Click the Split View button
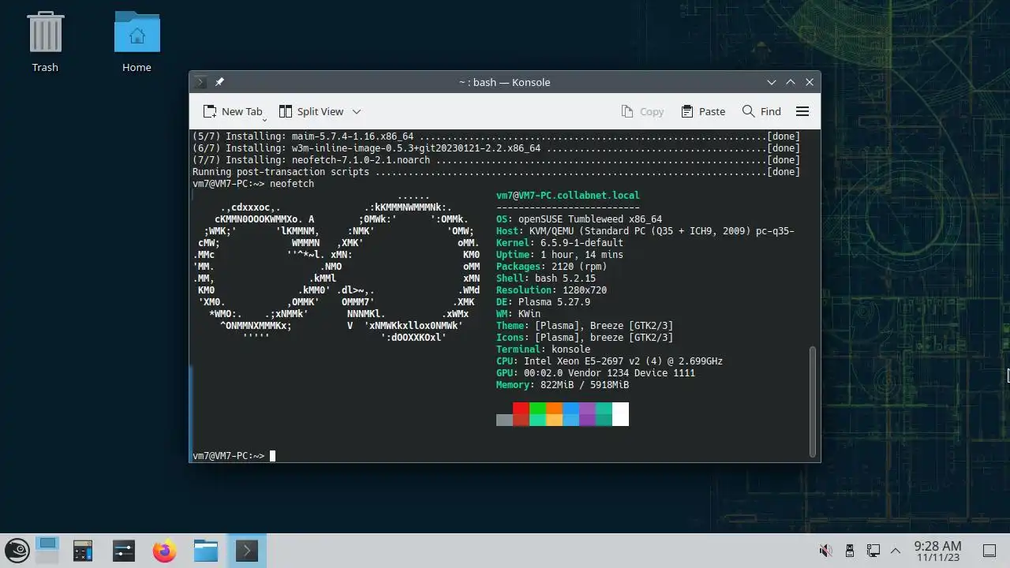1010x568 pixels. click(x=311, y=111)
